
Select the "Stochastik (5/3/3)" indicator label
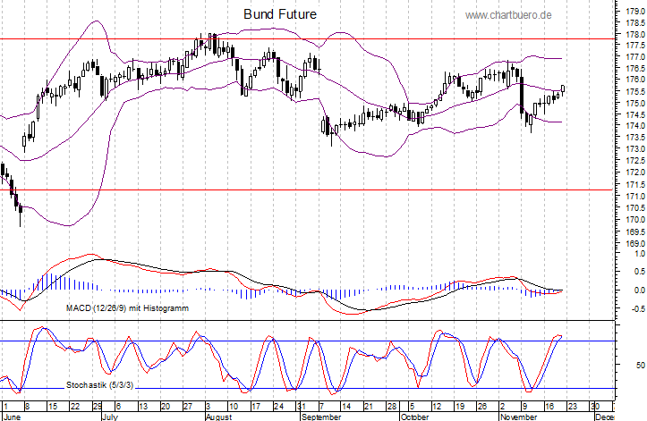click(x=99, y=385)
